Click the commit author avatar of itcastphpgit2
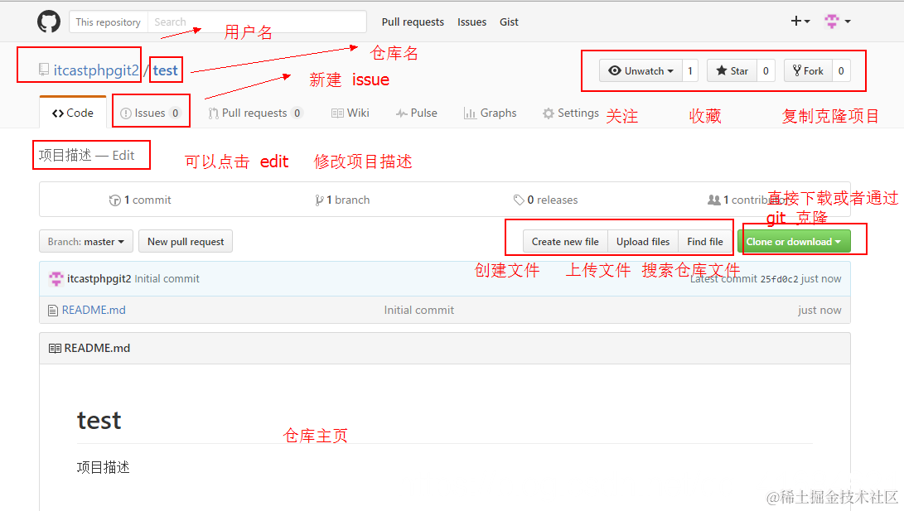This screenshot has width=904, height=511. 56,279
